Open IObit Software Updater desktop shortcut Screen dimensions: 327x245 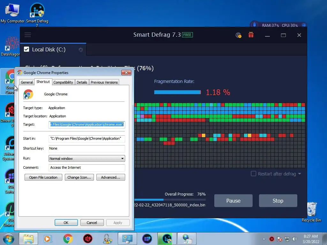(x=9, y=181)
